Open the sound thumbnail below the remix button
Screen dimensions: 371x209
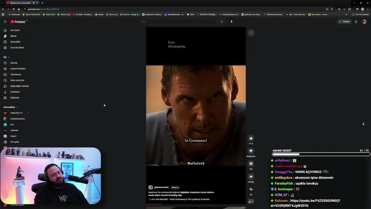tap(251, 201)
